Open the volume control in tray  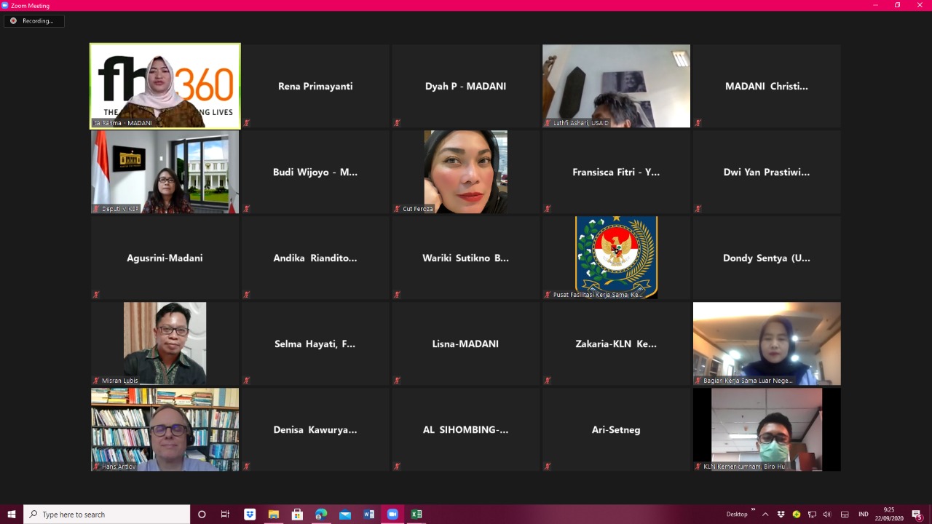point(827,515)
